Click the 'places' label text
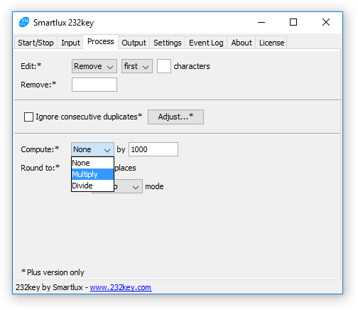The image size is (358, 310). click(x=125, y=168)
